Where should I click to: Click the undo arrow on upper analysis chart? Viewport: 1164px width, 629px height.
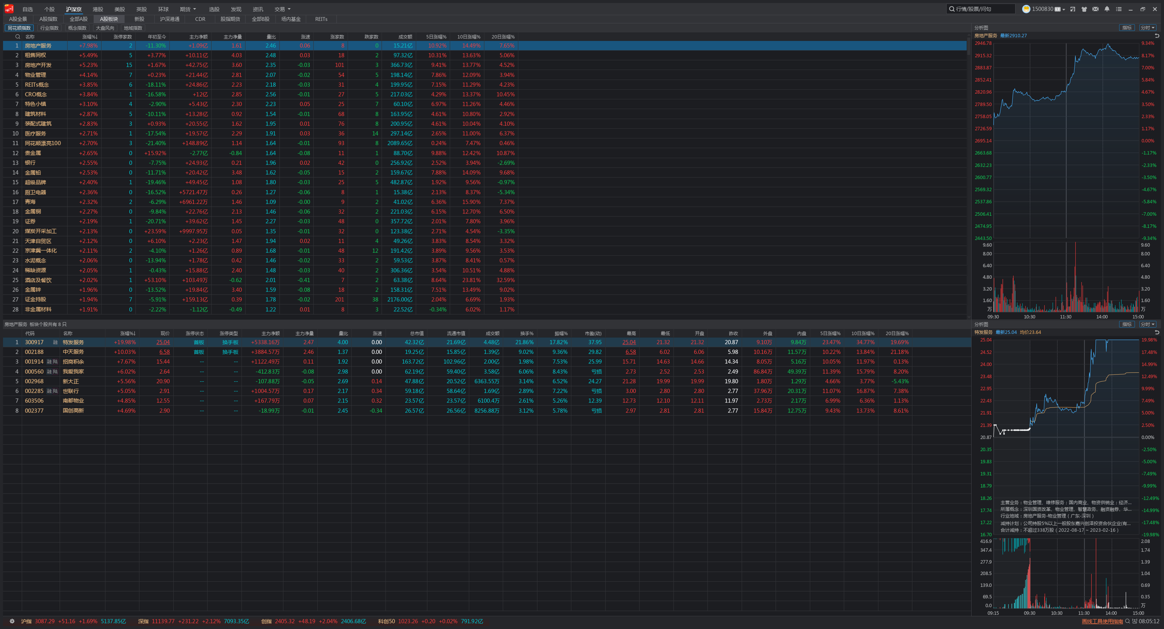pos(1157,36)
